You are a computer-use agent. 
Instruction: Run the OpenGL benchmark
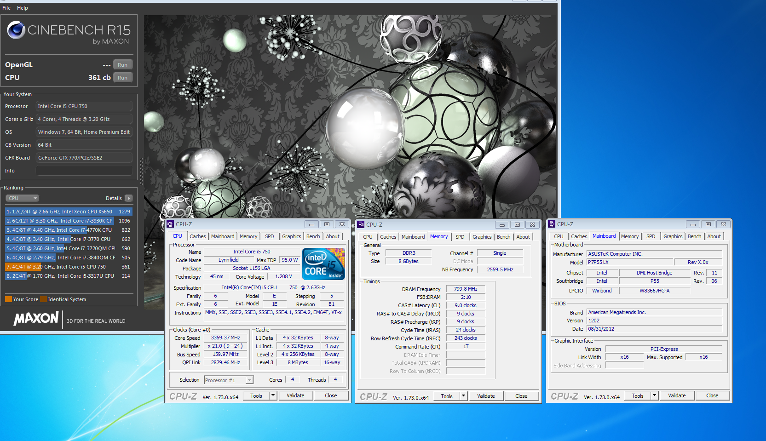point(122,65)
